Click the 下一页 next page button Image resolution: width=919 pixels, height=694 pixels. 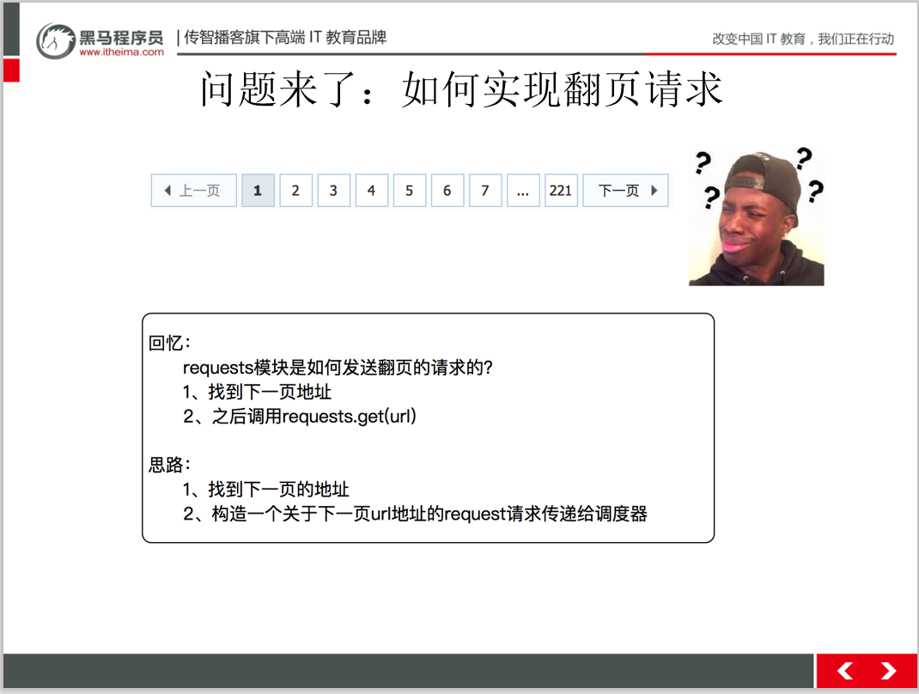(x=625, y=191)
